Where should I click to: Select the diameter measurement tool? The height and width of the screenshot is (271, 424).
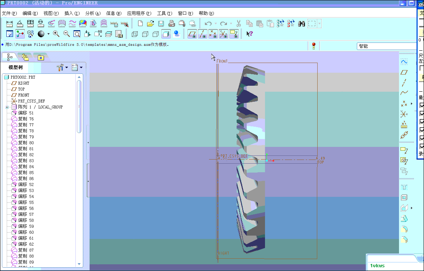tap(41, 23)
